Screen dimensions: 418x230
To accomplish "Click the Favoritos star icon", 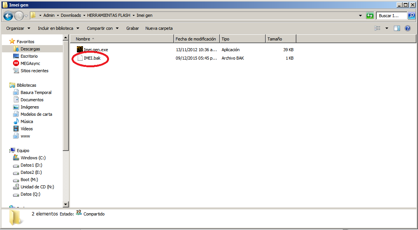I will point(12,41).
